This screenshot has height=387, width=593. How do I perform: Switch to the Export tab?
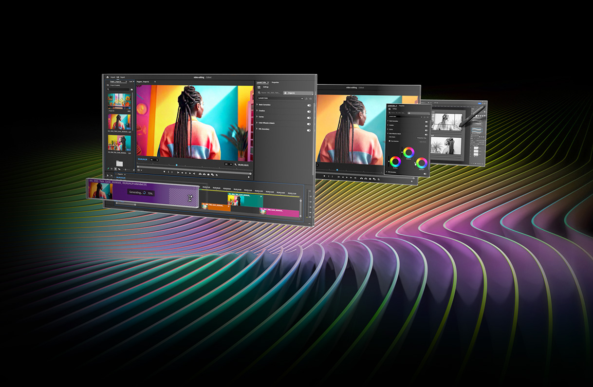coord(123,77)
